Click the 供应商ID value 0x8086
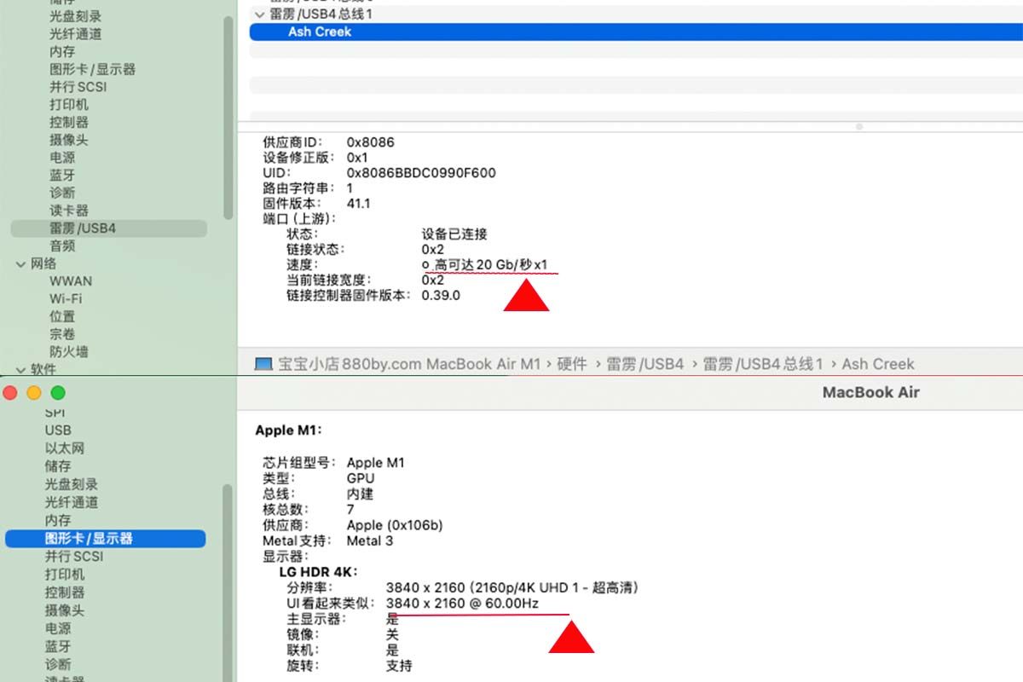Image resolution: width=1023 pixels, height=682 pixels. click(371, 142)
